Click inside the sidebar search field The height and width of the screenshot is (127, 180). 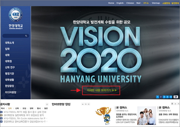click(x=13, y=36)
